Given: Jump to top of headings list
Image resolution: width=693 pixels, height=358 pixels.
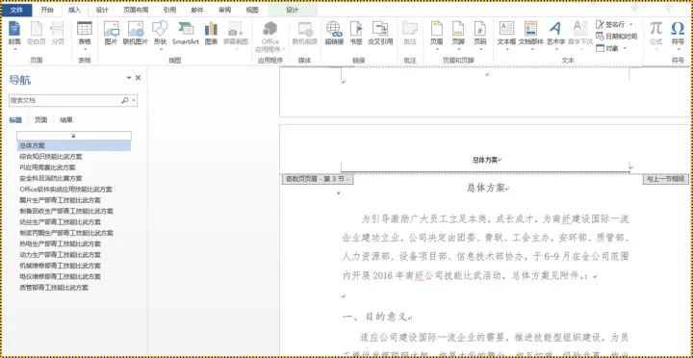Looking at the screenshot, I should point(74,136).
